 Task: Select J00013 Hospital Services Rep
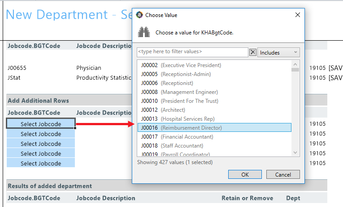(x=178, y=119)
